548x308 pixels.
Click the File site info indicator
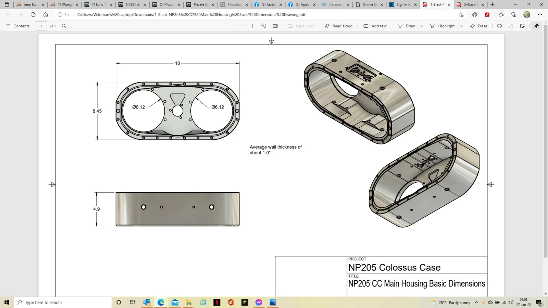[64, 15]
